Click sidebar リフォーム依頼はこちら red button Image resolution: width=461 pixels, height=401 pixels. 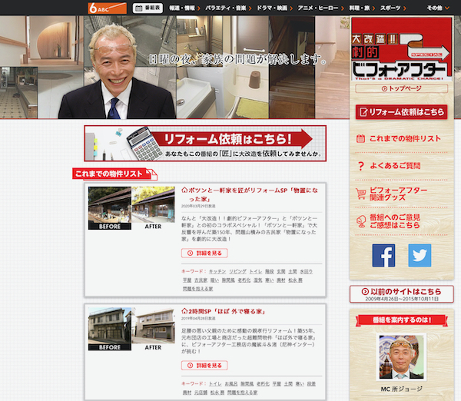pos(401,112)
